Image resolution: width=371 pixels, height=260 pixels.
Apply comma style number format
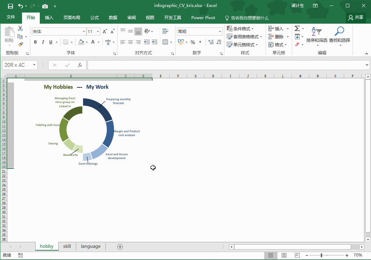[200, 42]
